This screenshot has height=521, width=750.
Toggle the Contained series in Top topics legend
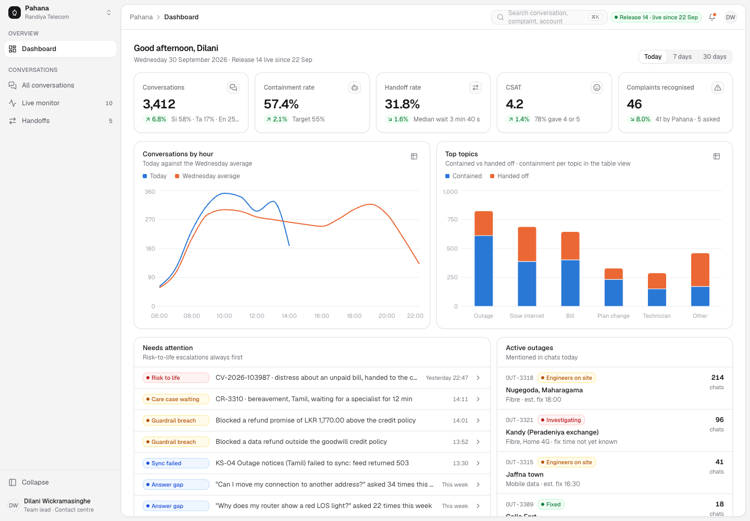pyautogui.click(x=464, y=176)
